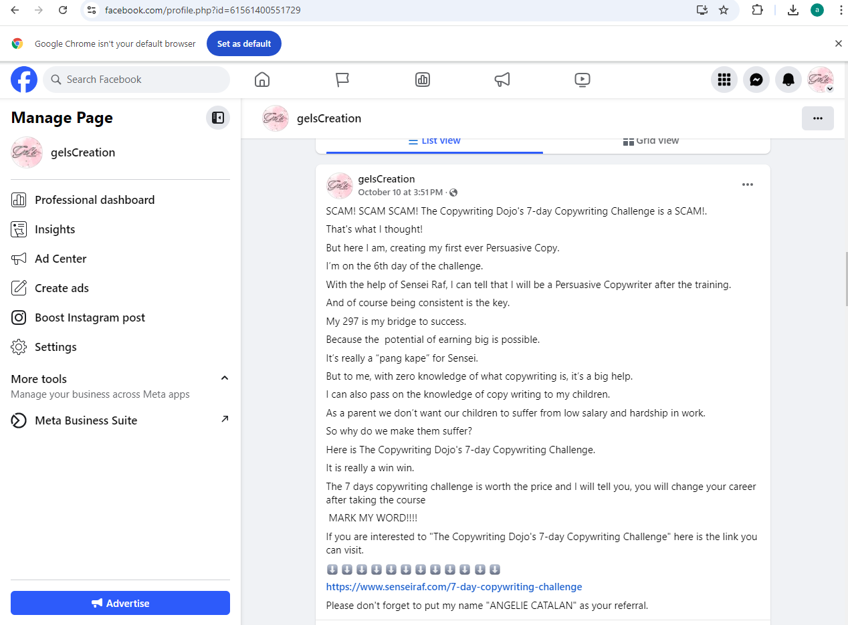
Task: Click the text "My 297 is my bridge to success."
Action: click(x=396, y=322)
